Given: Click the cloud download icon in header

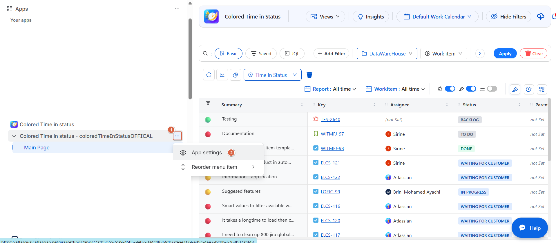Looking at the screenshot, I should (x=540, y=16).
